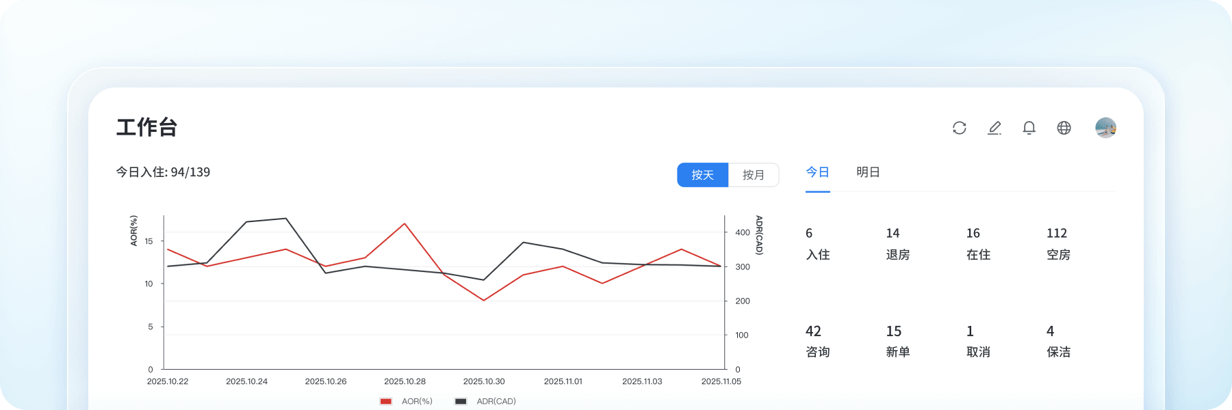Click the refresh icon in header
1232x410 pixels.
959,128
